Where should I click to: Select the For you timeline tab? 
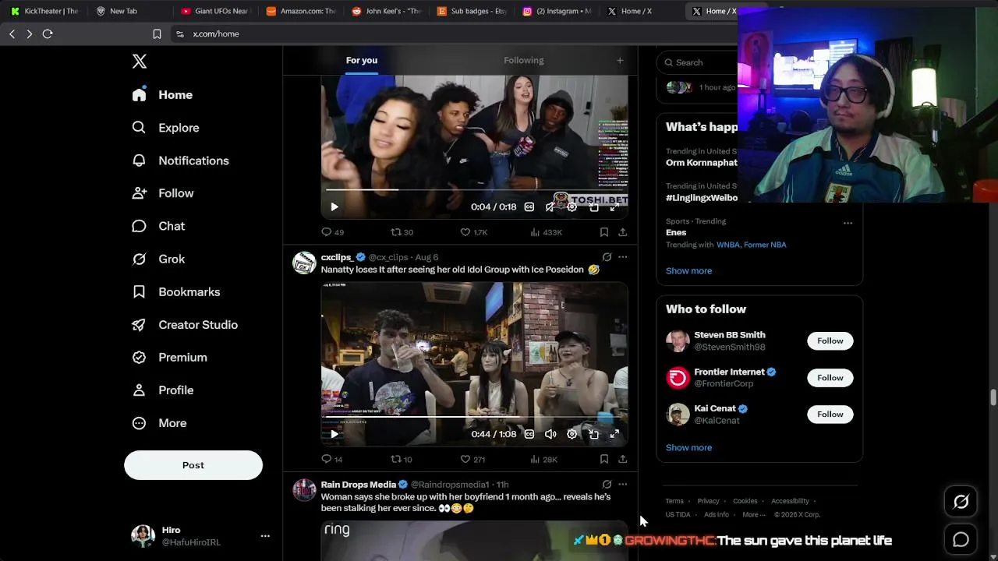pyautogui.click(x=361, y=60)
